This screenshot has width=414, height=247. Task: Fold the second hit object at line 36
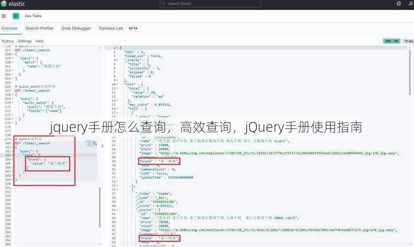pos(117,190)
